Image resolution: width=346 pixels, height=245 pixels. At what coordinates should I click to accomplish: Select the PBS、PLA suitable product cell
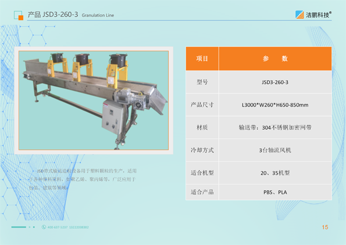click(275, 192)
